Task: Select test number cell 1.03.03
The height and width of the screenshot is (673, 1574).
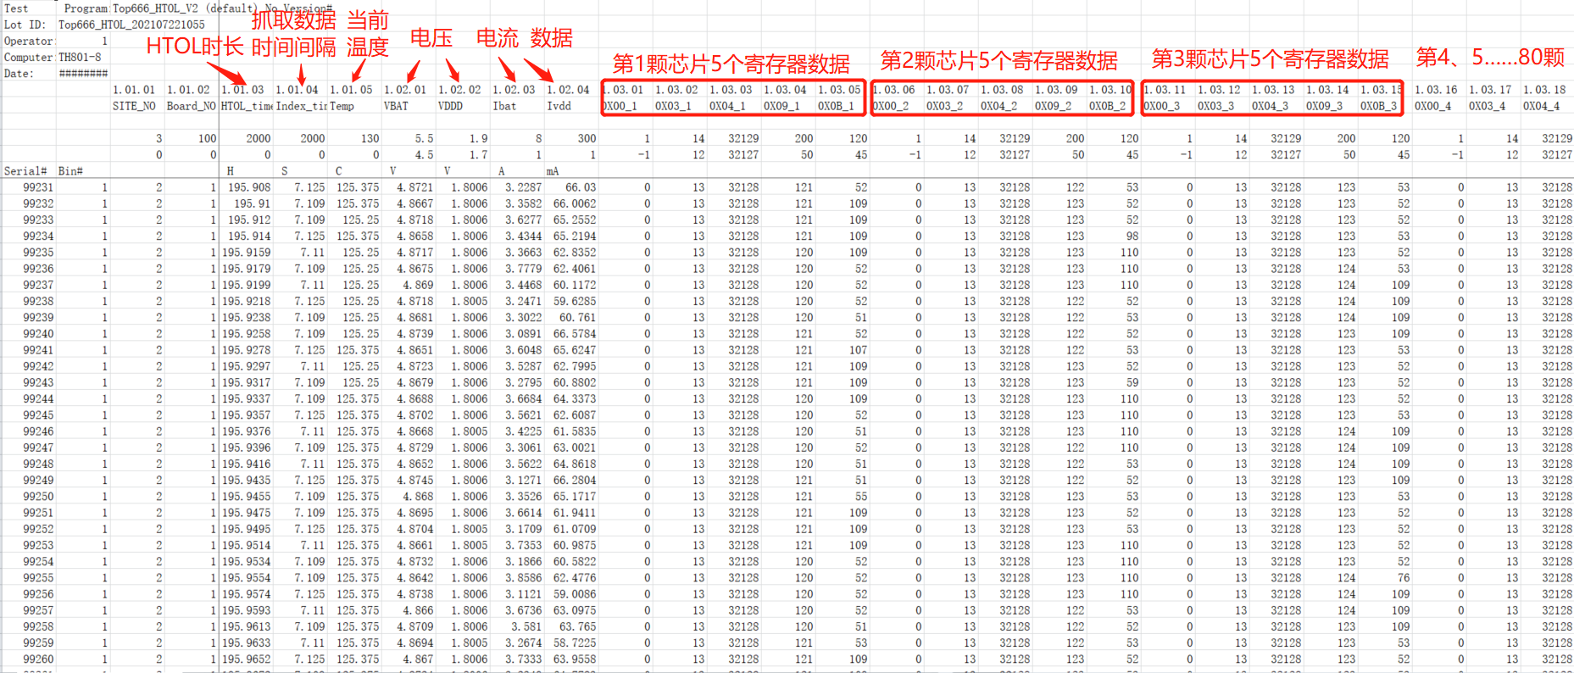Action: (x=731, y=89)
